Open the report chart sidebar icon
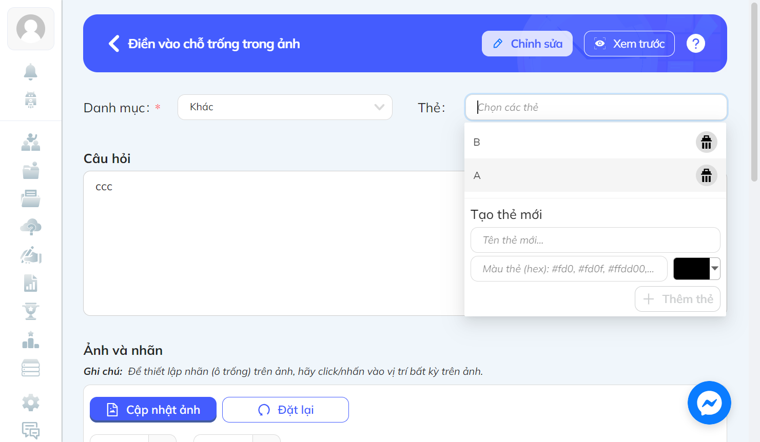This screenshot has height=442, width=760. [x=31, y=283]
